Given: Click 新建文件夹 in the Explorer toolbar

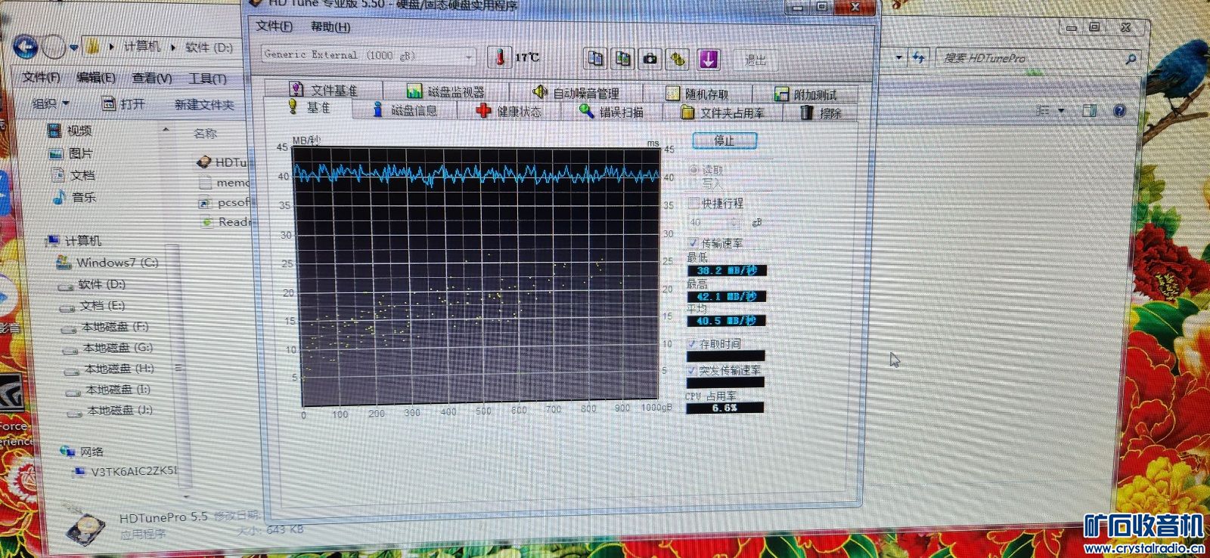Looking at the screenshot, I should 204,104.
